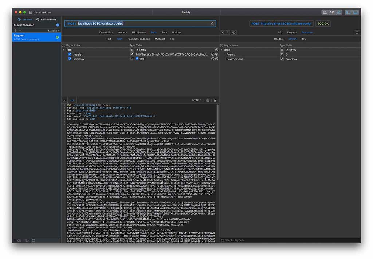Click the 200 OK status button

pos(323,24)
